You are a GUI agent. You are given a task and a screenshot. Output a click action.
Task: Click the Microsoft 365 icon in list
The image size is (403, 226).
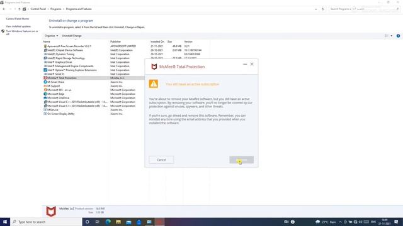pos(45,90)
